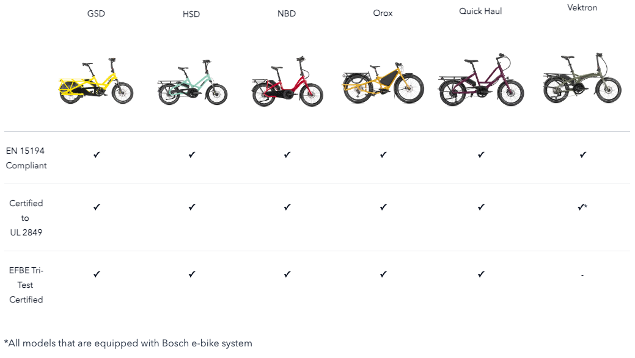The image size is (635, 358).
Task: Click the Certified to UL 2849 row label
Action: 26,218
